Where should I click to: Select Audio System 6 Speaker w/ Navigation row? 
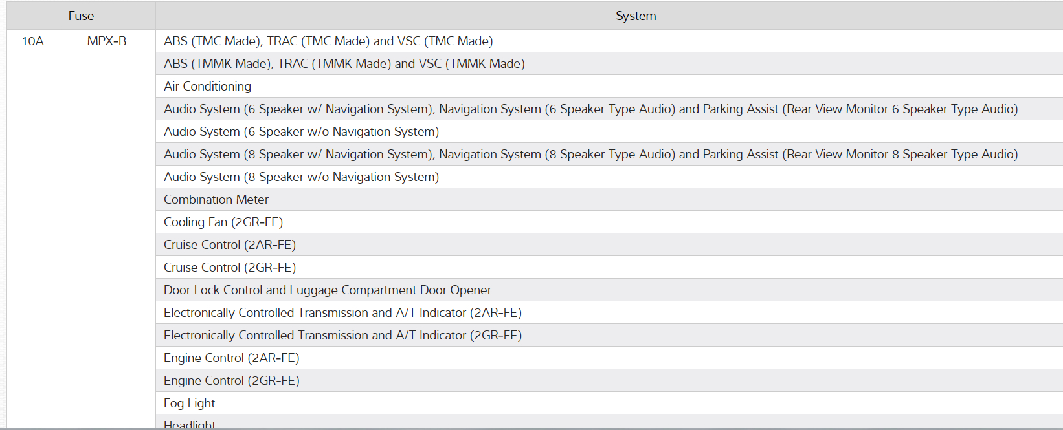click(590, 109)
